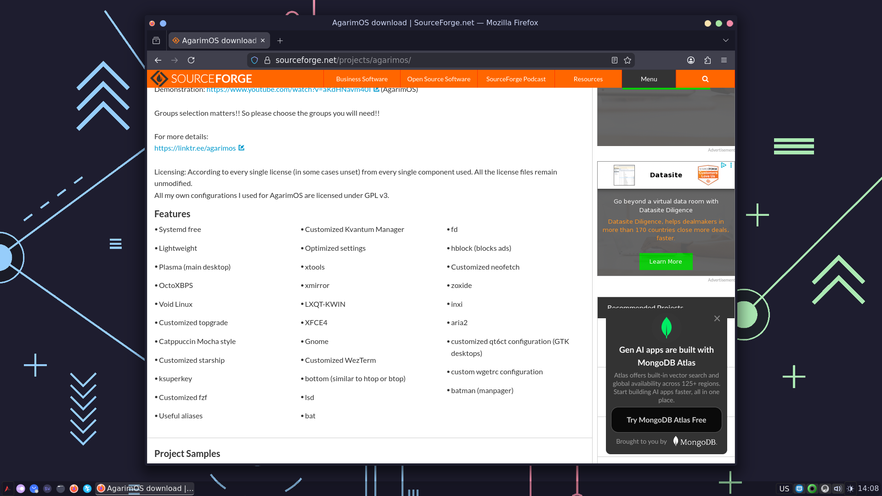Click the SourceForge search magnifier icon
The image size is (882, 496).
[x=705, y=79]
